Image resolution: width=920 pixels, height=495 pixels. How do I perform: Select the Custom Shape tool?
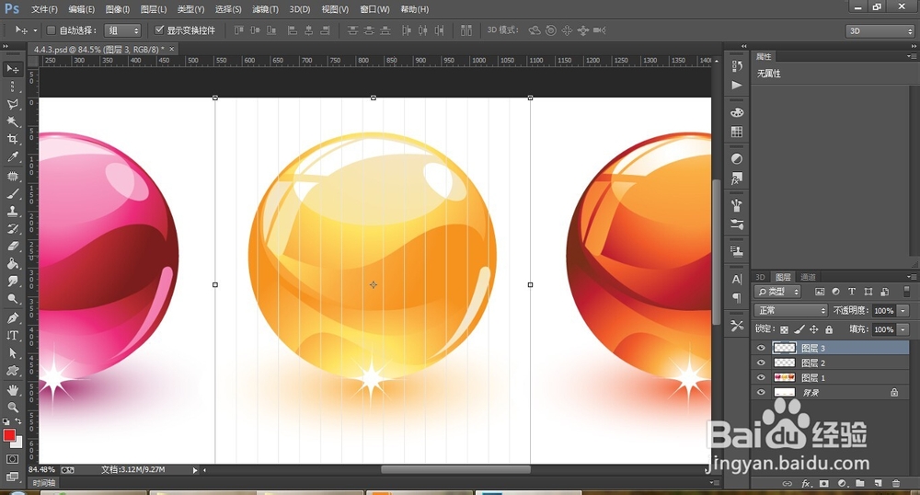coord(12,372)
